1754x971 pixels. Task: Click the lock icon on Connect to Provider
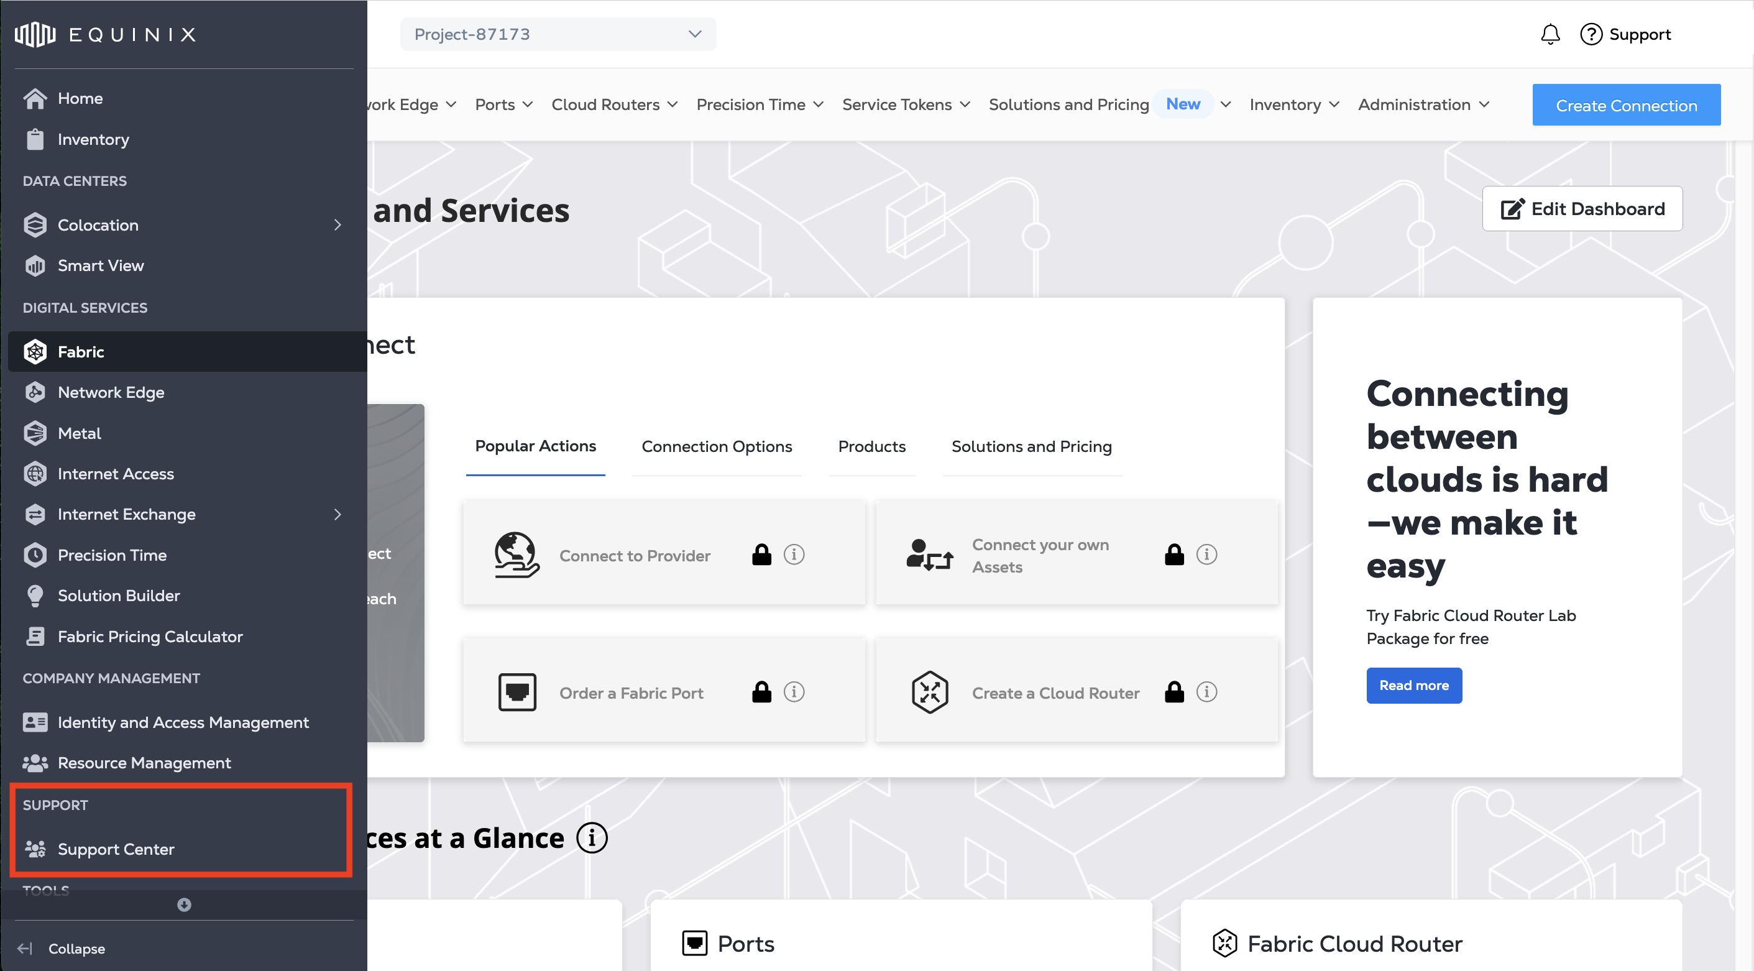[761, 555]
